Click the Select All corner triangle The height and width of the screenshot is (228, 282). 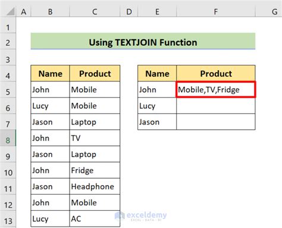point(11,11)
